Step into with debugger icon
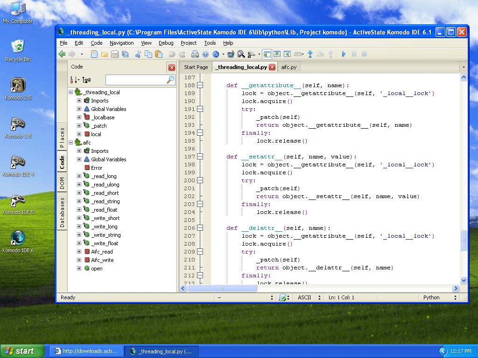The width and height of the screenshot is (478, 358). click(x=310, y=54)
